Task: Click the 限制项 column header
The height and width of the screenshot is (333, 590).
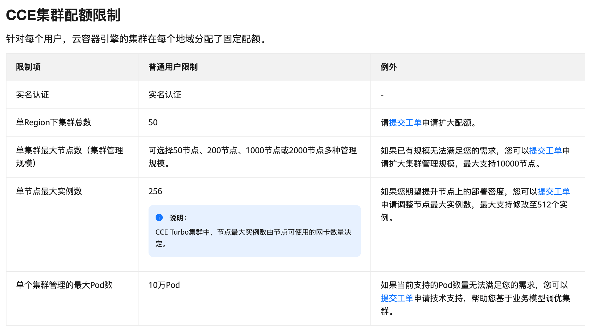Action: [x=28, y=67]
